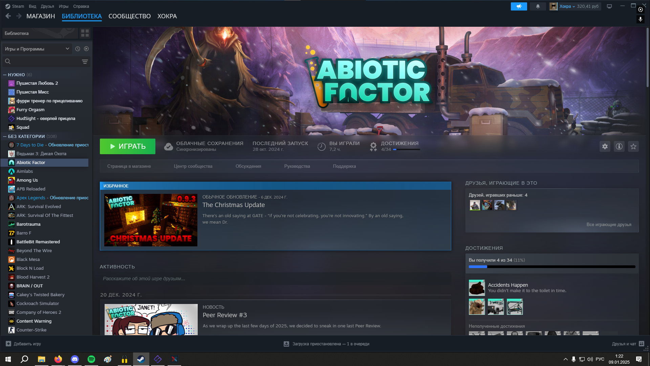650x366 pixels.
Task: Open the Друзья menu
Action: point(47,6)
